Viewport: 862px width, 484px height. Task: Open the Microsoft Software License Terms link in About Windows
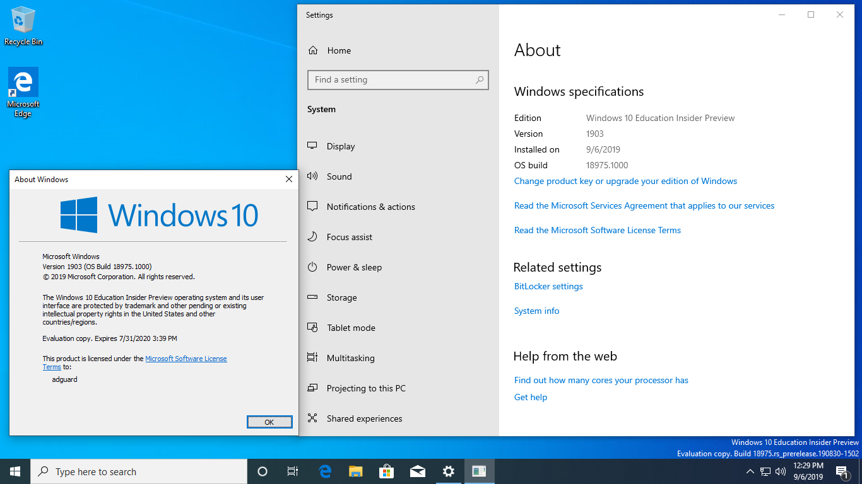point(186,359)
